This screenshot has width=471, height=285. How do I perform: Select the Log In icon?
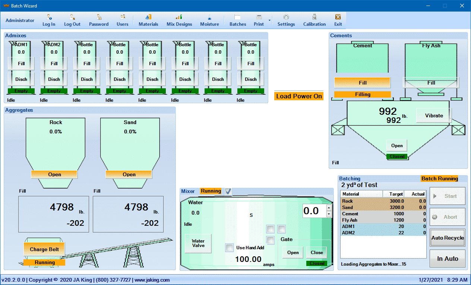pyautogui.click(x=48, y=20)
